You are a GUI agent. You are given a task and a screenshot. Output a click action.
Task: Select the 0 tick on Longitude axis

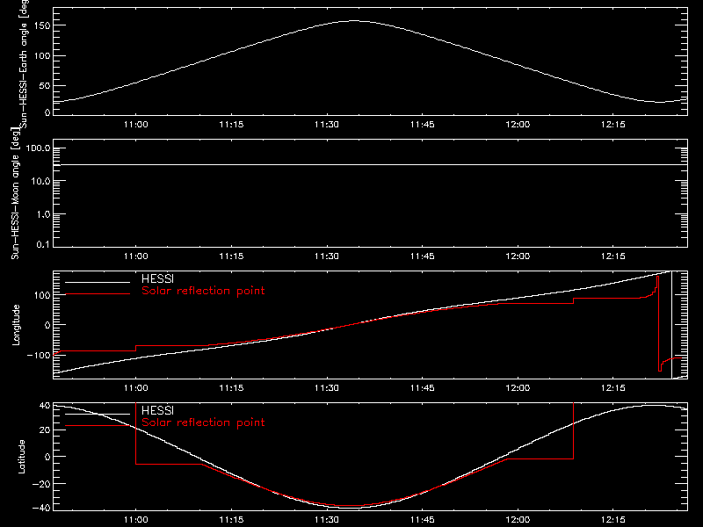coord(47,325)
